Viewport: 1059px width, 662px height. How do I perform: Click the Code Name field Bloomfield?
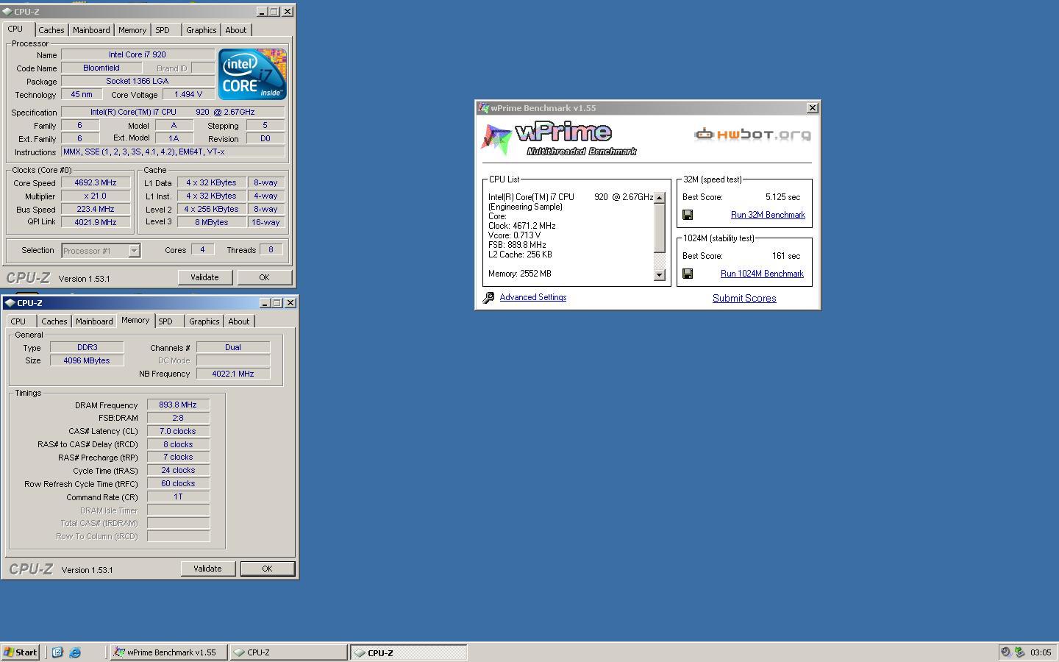(x=101, y=68)
